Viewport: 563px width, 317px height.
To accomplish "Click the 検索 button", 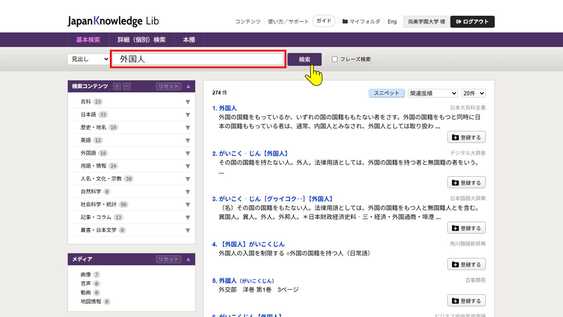I will [x=304, y=59].
